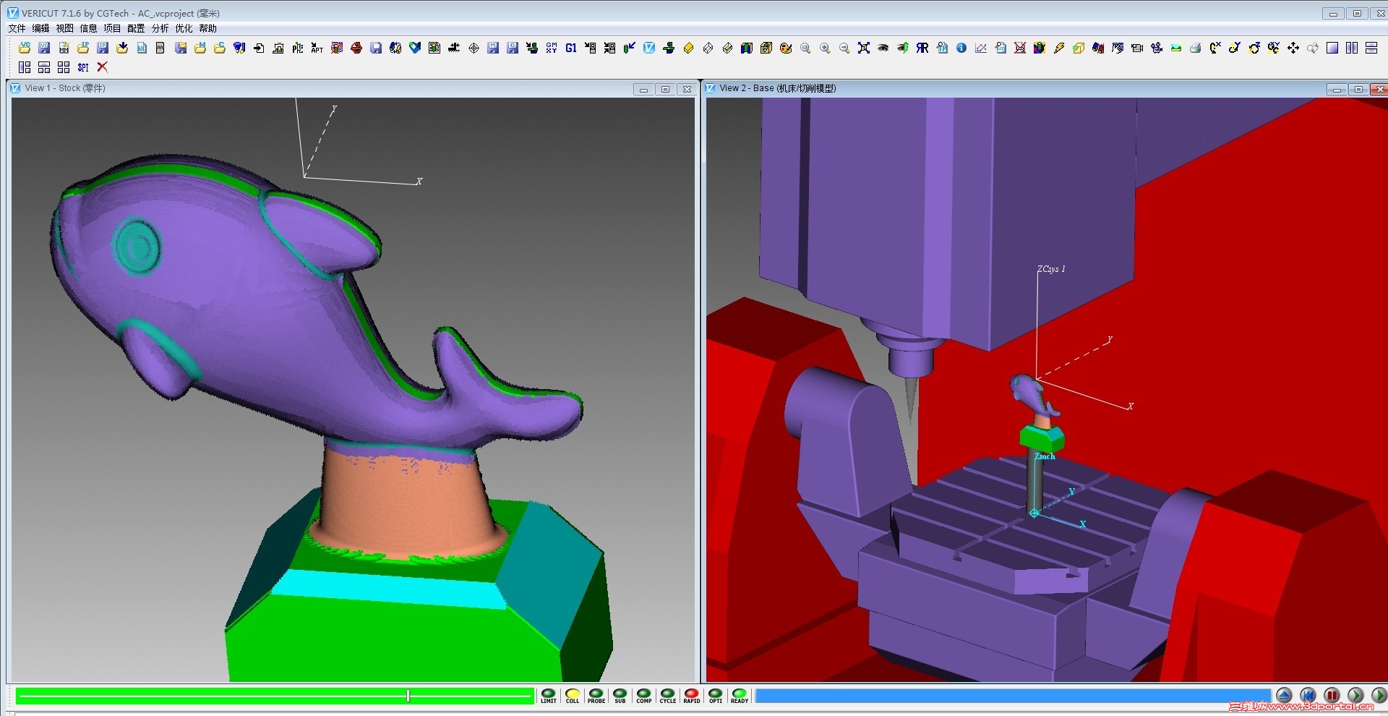
Task: Select the stacked views layout icon
Action: [1371, 48]
